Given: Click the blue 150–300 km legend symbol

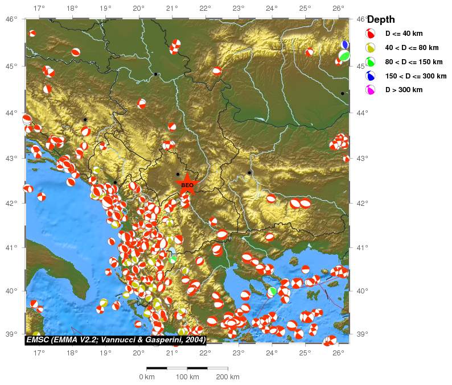Looking at the screenshot, I should (x=370, y=76).
